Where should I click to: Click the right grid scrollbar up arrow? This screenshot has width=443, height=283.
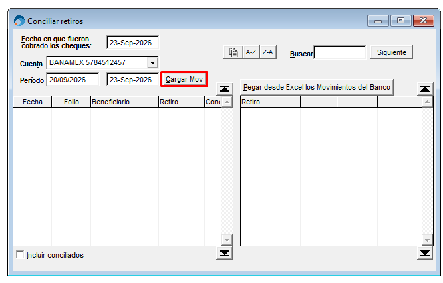(x=427, y=102)
